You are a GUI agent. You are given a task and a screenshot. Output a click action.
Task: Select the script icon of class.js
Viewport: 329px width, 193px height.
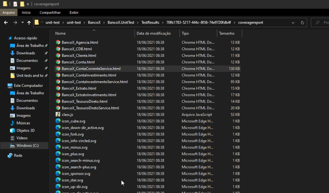click(58, 114)
